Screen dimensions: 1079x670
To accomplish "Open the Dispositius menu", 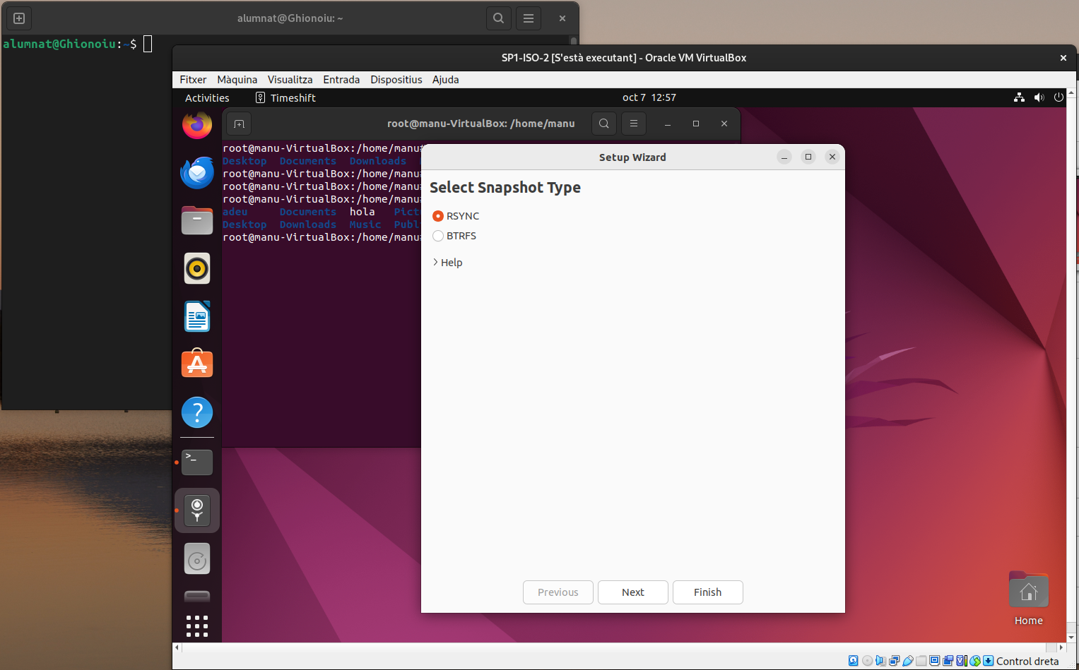I will 396,80.
